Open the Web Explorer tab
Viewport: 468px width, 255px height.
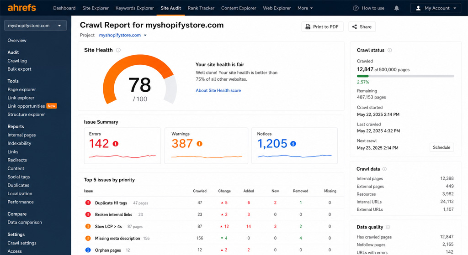pyautogui.click(x=277, y=8)
